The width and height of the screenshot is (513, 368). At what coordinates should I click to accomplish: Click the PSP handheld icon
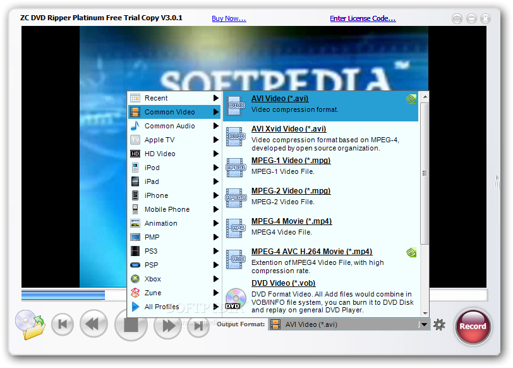[x=135, y=265]
